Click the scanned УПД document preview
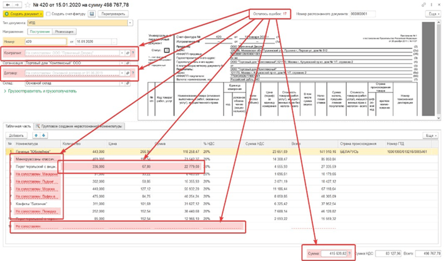 287,70
